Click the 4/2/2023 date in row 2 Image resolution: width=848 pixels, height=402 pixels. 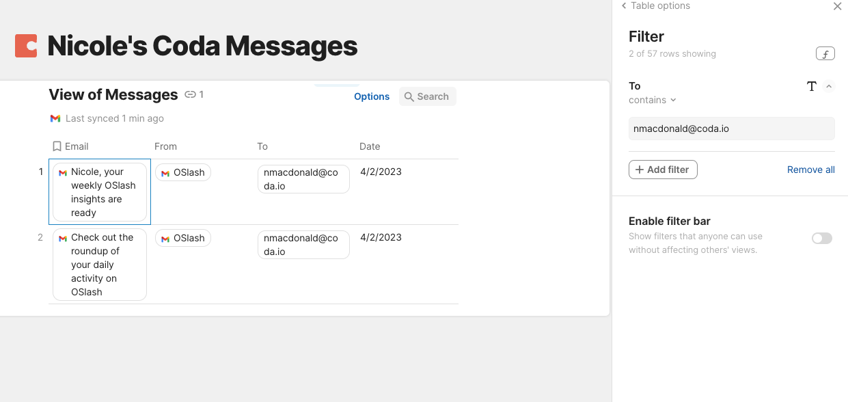381,237
